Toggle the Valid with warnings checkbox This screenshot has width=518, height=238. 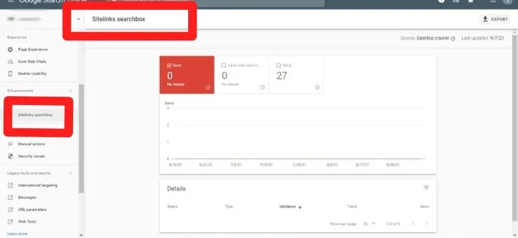pos(224,66)
